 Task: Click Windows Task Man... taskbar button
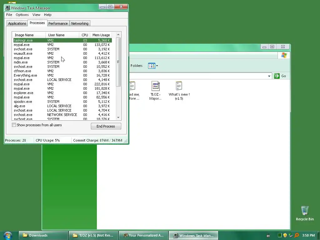(x=193, y=235)
